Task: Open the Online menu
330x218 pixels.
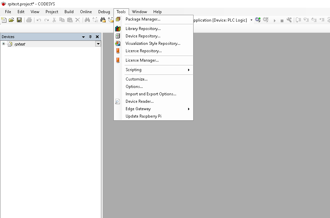Action: (x=86, y=12)
